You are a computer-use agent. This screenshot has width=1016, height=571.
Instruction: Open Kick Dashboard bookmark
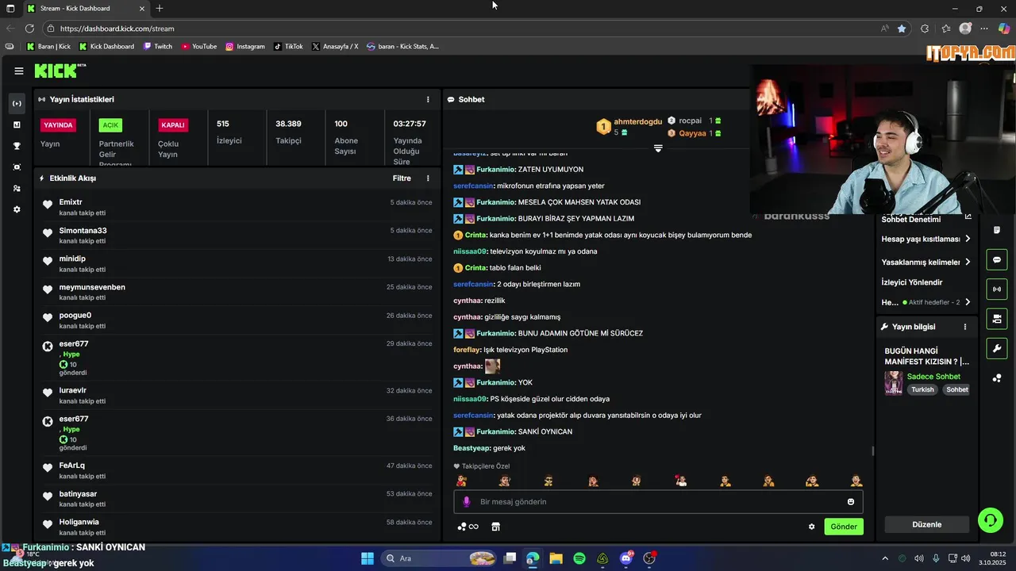pyautogui.click(x=106, y=47)
